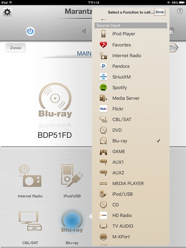Choose the TV AUDIO entry label

[123, 226]
